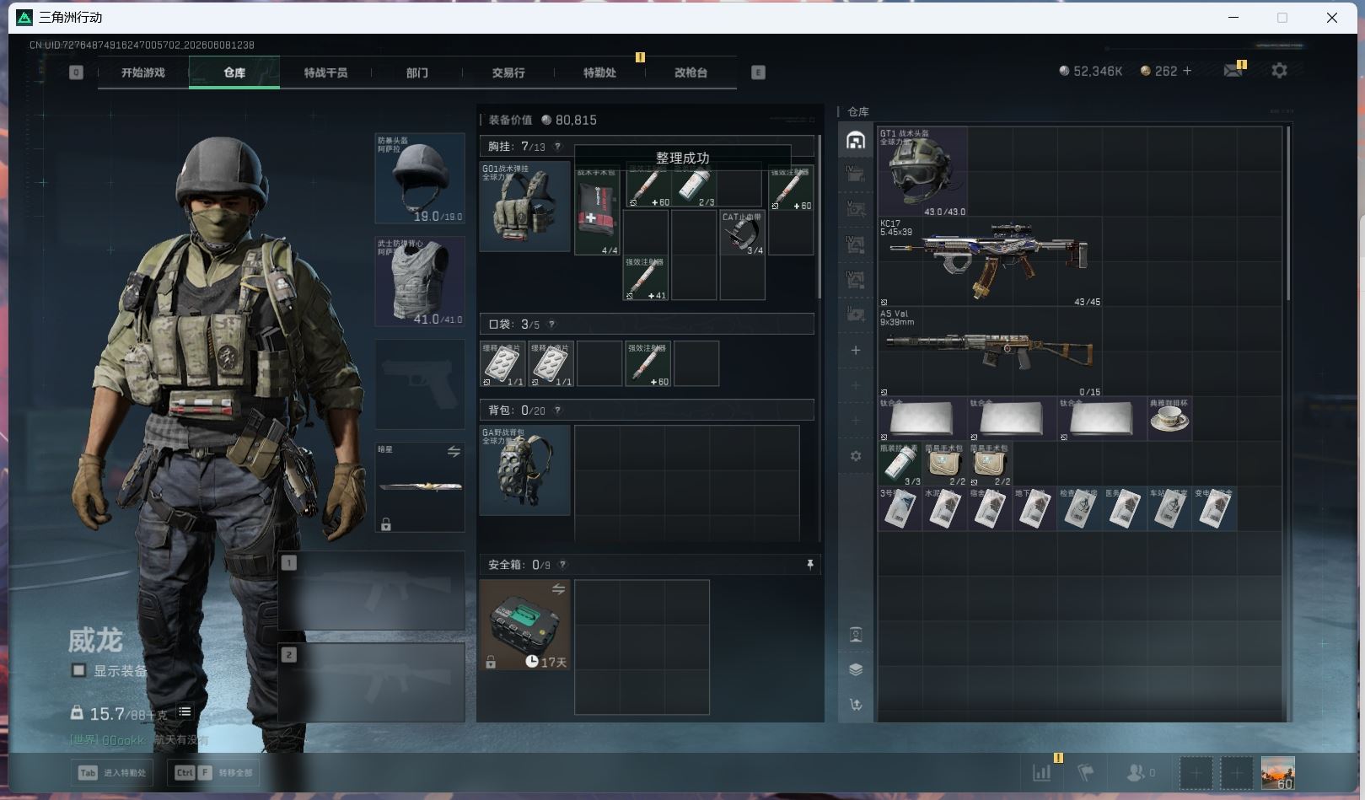Select primary weapon slot 1

pyautogui.click(x=372, y=591)
